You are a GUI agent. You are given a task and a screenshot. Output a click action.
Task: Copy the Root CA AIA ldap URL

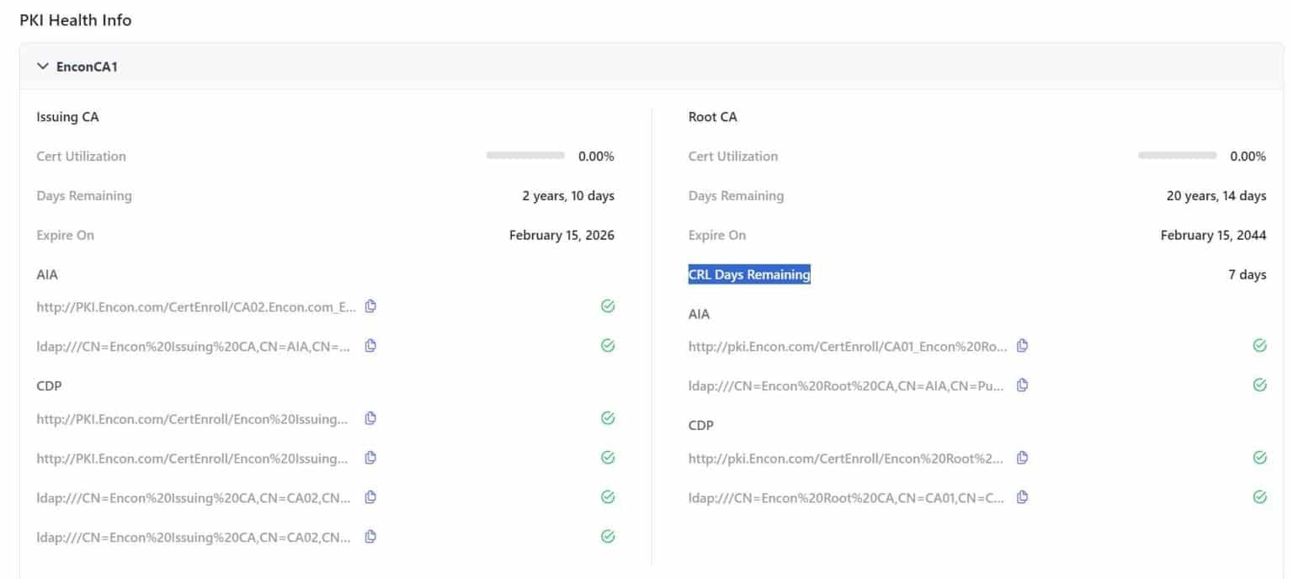tap(1022, 385)
